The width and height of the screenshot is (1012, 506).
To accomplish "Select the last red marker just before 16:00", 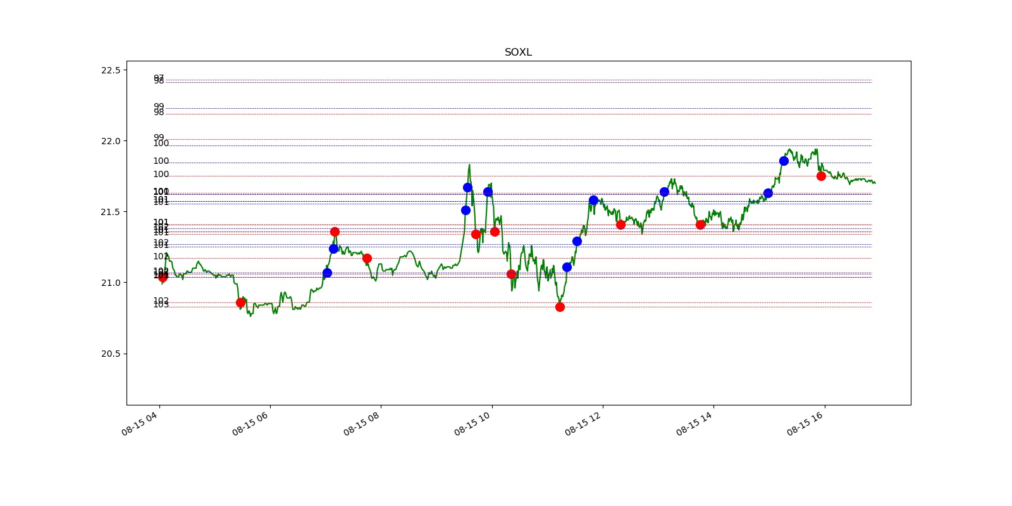I will (821, 176).
